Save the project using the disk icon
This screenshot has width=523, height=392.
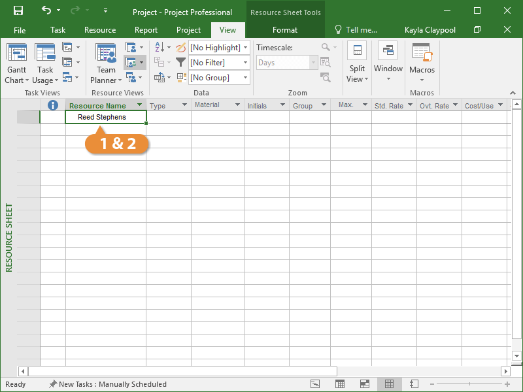tap(18, 11)
